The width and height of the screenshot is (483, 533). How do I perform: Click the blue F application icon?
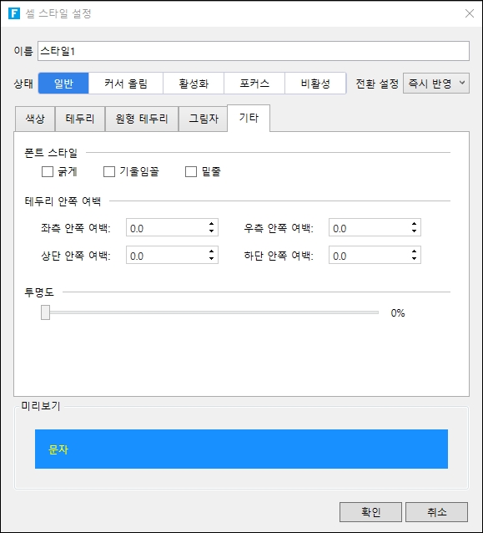[x=14, y=13]
